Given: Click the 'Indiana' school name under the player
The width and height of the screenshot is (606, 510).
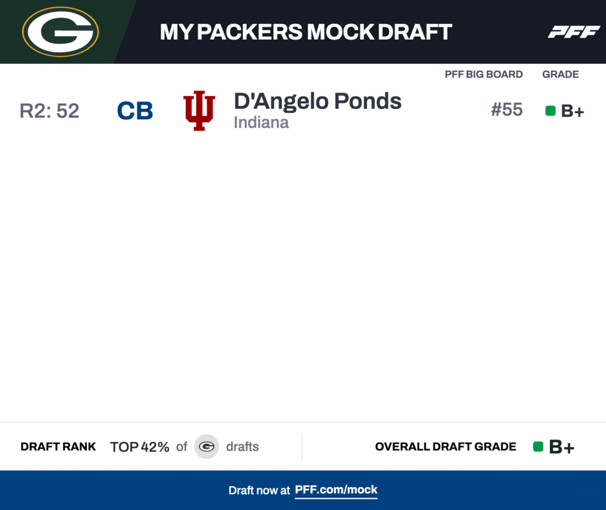Looking at the screenshot, I should (261, 122).
